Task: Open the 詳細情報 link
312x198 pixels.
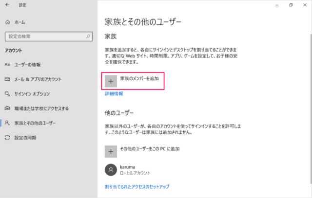Action: [114, 93]
